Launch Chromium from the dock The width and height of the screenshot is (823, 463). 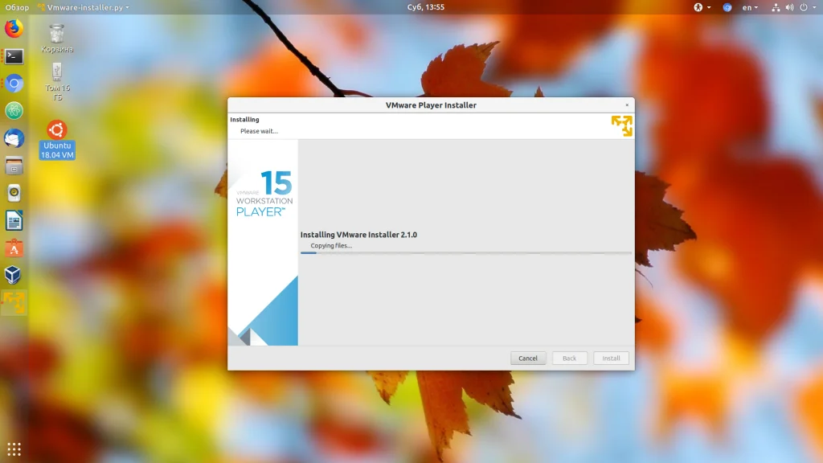coord(14,84)
